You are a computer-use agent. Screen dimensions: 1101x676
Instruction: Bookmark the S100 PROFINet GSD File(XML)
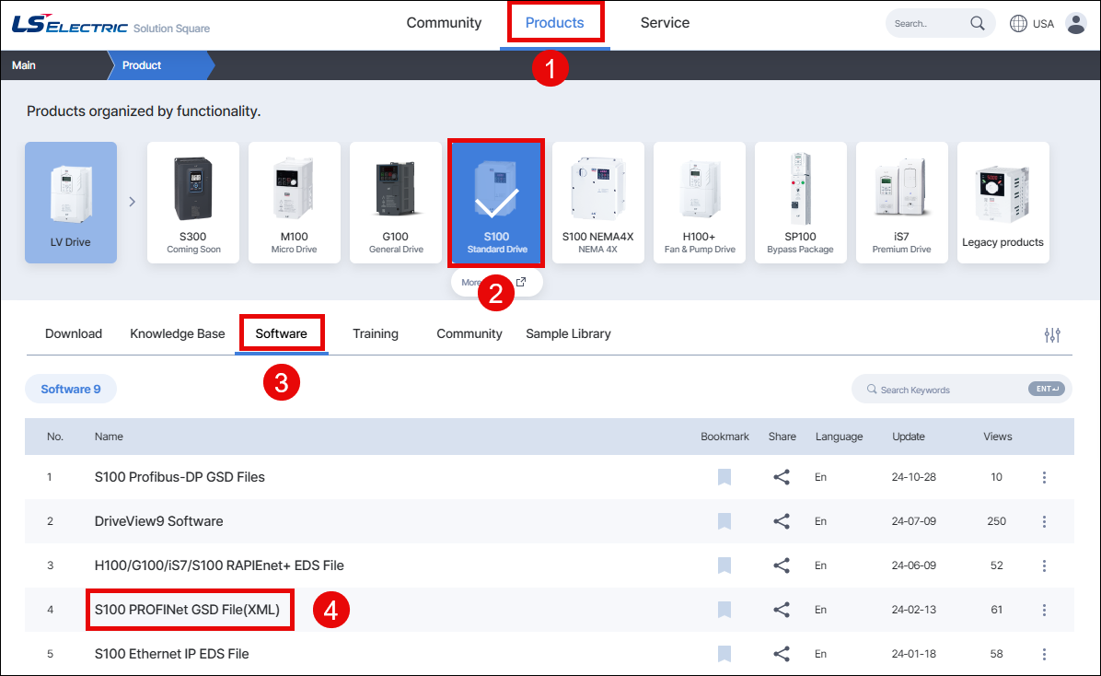(724, 610)
